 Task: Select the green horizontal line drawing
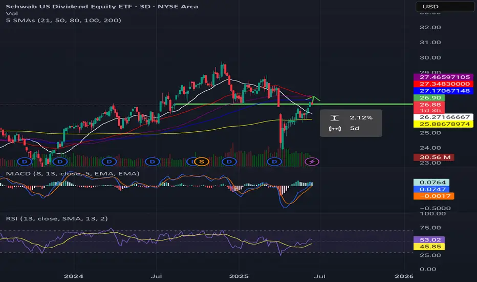294,104
